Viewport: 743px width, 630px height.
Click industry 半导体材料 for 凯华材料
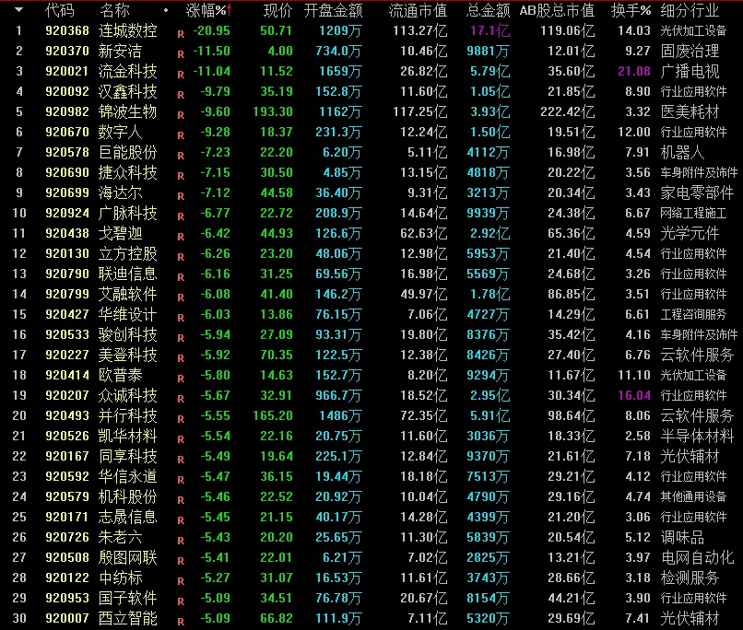697,436
